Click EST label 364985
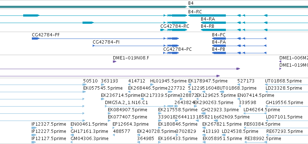This screenshot has width=308, height=144. [x=146, y=139]
